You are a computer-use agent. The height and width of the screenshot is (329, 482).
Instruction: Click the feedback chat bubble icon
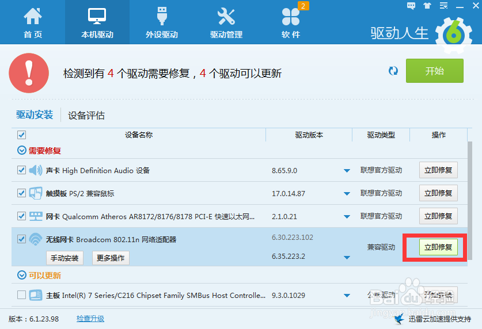411,6
